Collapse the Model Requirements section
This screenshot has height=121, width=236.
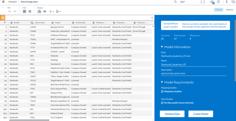click(x=162, y=82)
